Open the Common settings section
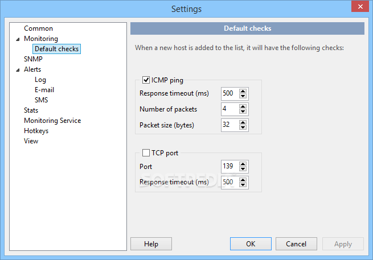 click(38, 28)
